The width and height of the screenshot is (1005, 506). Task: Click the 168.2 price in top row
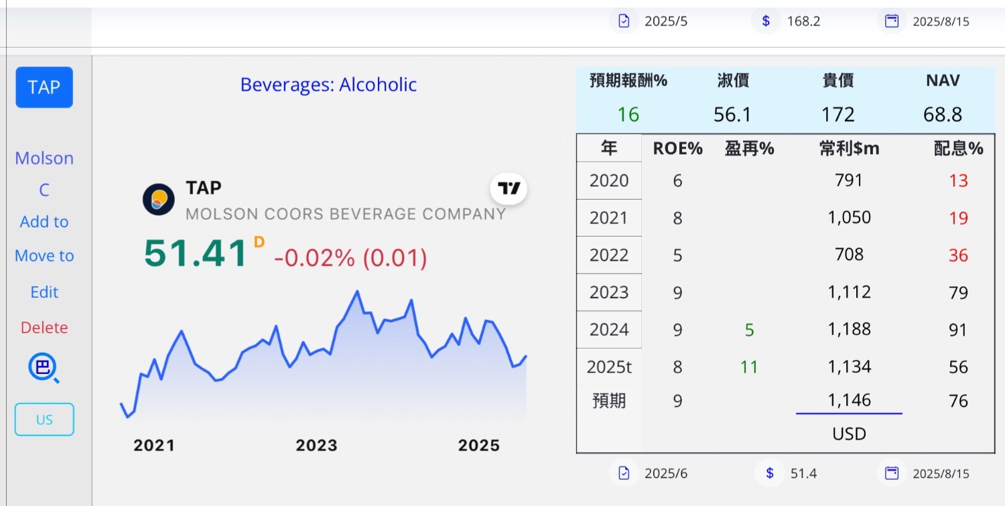click(803, 21)
